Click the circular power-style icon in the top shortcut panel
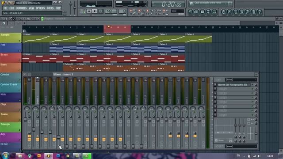Viewport: 283px width, 159px height. pyautogui.click(x=223, y=12)
